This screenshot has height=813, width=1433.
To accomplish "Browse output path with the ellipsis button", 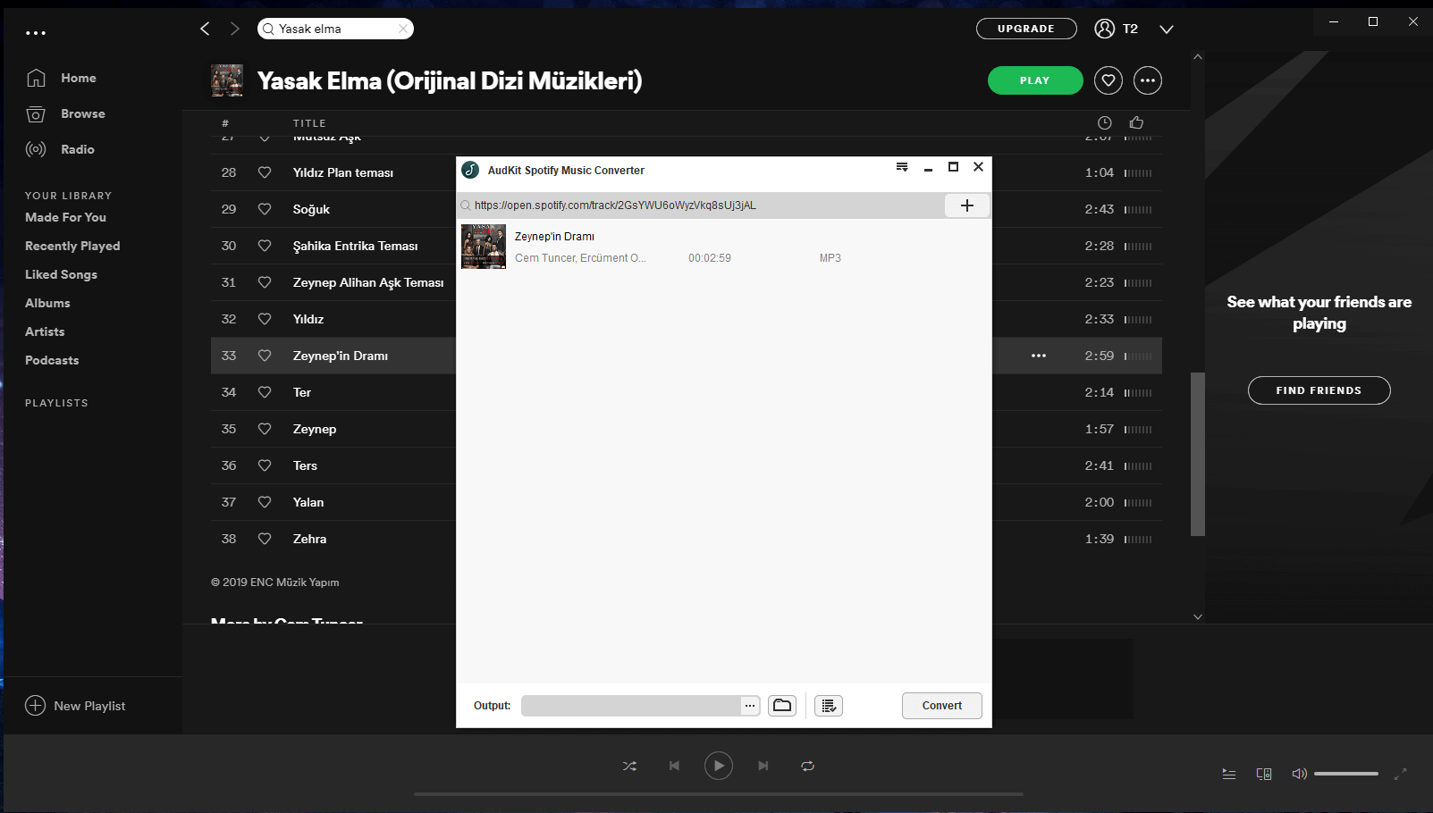I will (x=750, y=706).
